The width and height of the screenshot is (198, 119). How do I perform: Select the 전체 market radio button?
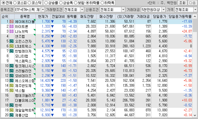[x=4, y=3]
